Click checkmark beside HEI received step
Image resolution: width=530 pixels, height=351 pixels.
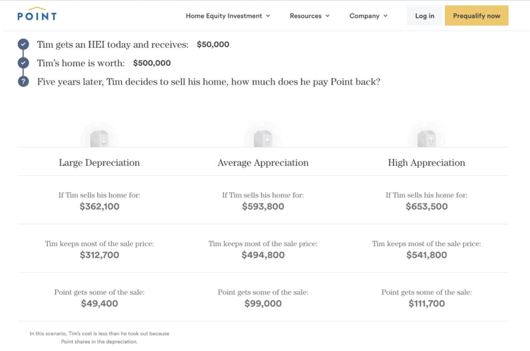23,44
